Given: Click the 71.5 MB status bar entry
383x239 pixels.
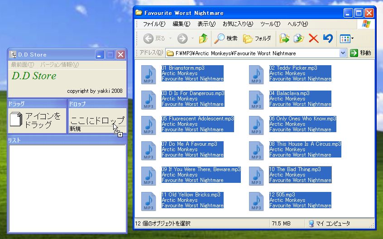Looking at the screenshot, I should pos(281,223).
